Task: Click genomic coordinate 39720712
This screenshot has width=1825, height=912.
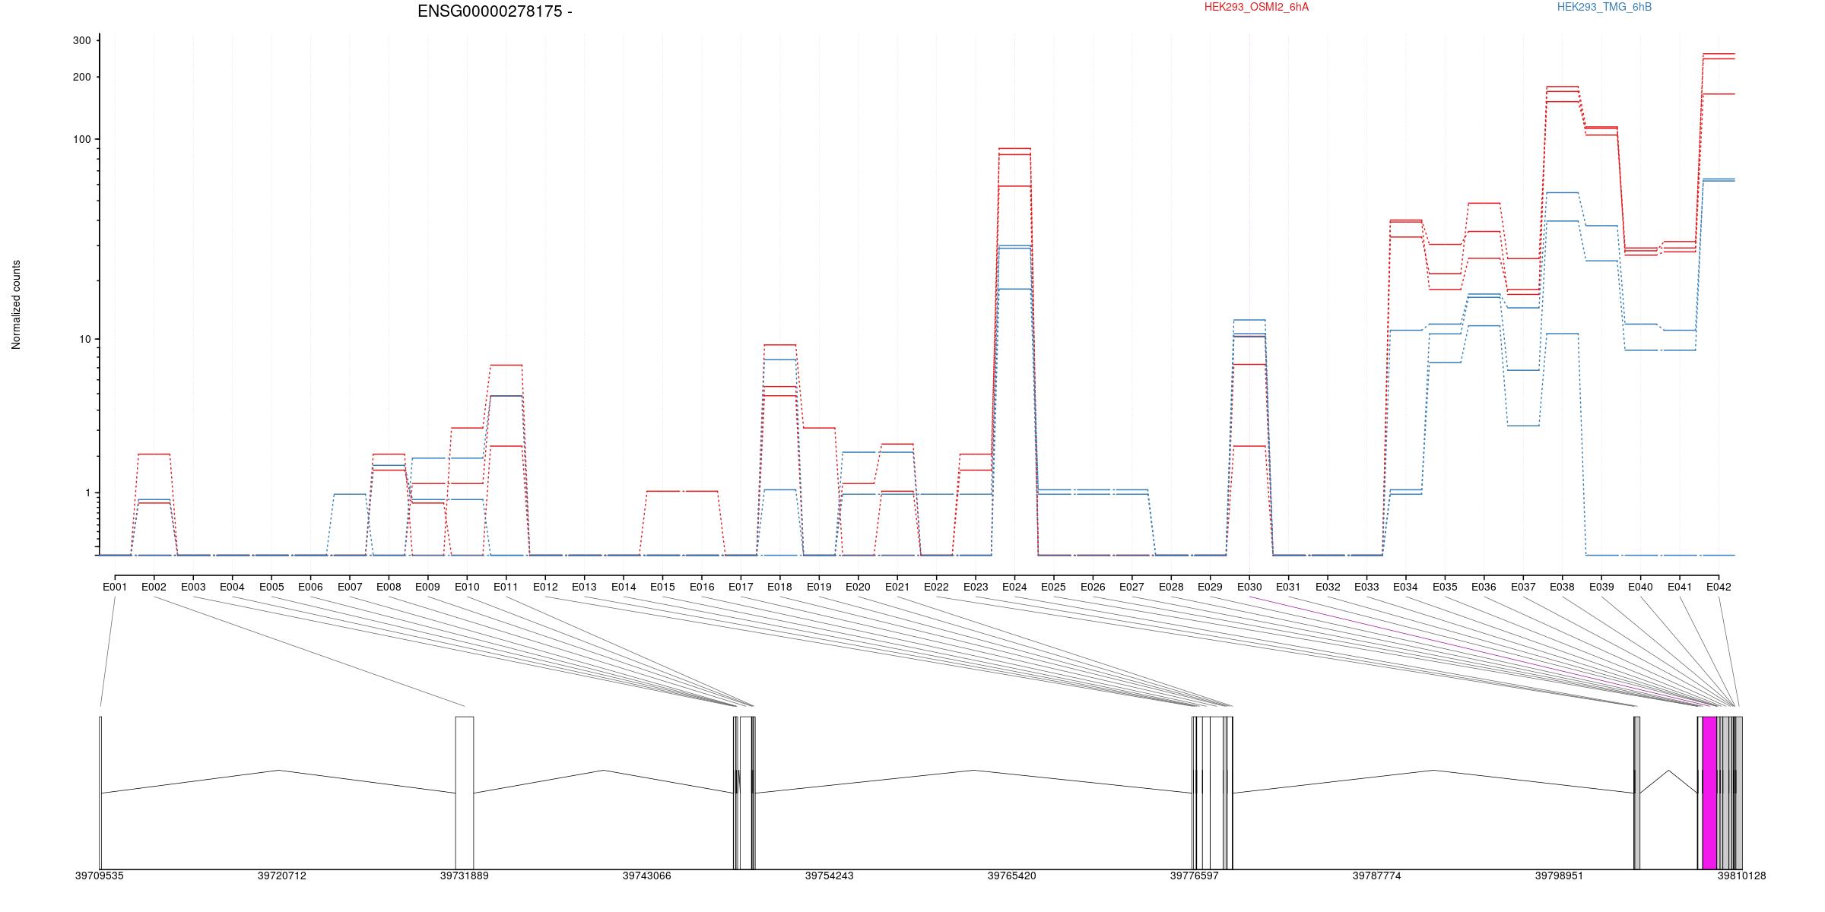Action: 281,876
